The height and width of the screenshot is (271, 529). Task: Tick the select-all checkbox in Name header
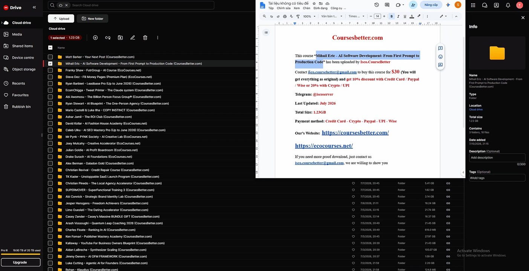click(50, 48)
